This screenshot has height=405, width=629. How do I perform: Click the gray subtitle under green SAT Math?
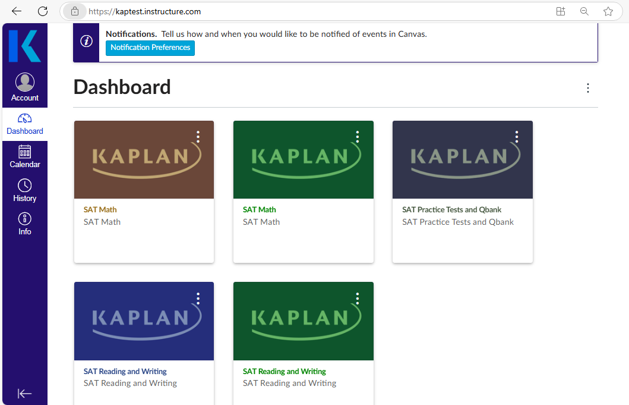tap(261, 222)
